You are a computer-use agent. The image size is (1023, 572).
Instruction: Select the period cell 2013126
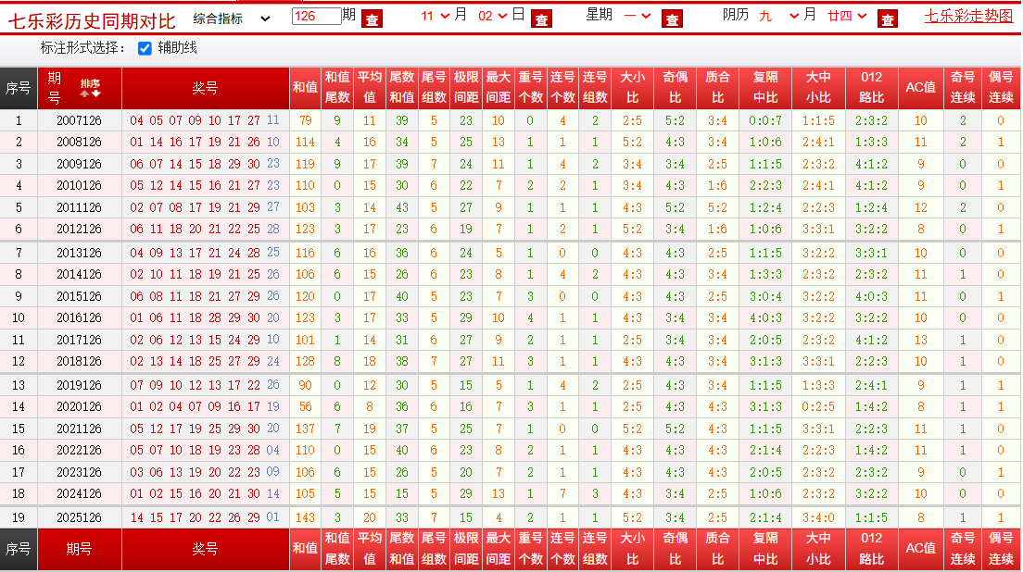coord(79,253)
